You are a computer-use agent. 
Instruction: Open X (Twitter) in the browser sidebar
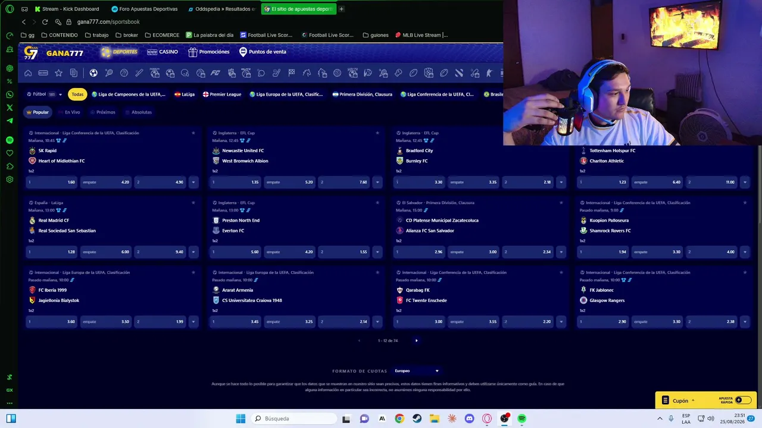pyautogui.click(x=10, y=108)
